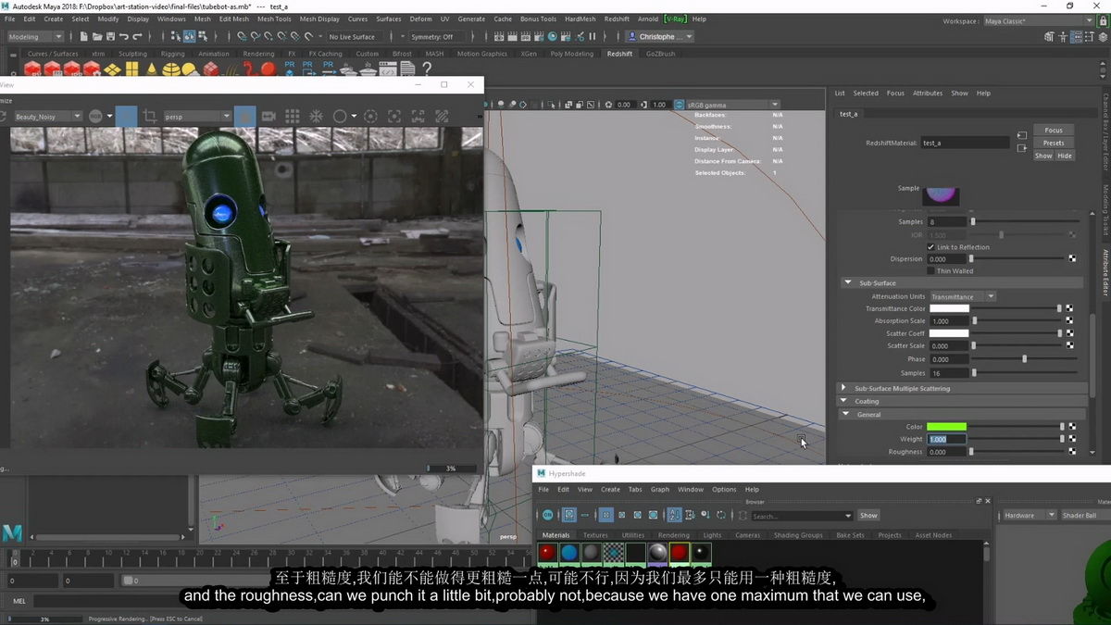This screenshot has height=625, width=1111.
Task: Open the Redshift menu in the menu bar
Action: click(x=617, y=19)
